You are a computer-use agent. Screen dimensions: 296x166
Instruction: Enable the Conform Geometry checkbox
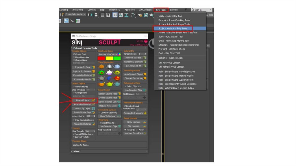(99, 113)
